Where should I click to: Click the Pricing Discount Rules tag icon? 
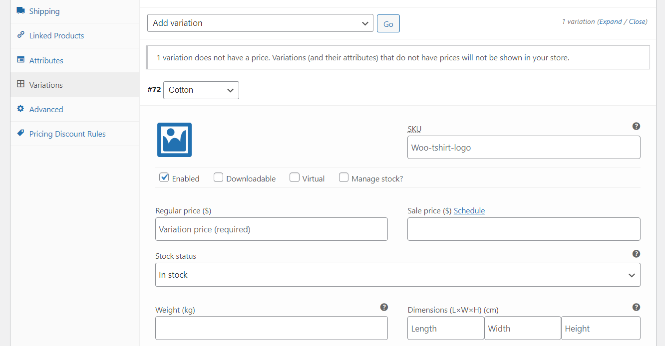coord(20,133)
